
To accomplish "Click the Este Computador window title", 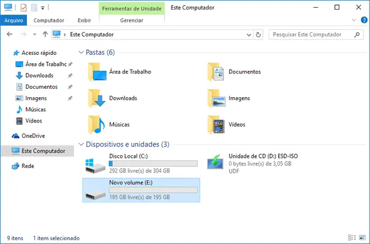I will coord(192,8).
